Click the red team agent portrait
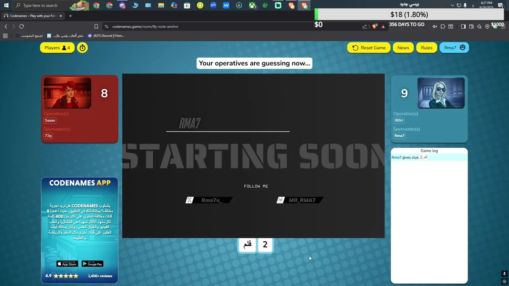Screen dimensions: 509x286 67,93
